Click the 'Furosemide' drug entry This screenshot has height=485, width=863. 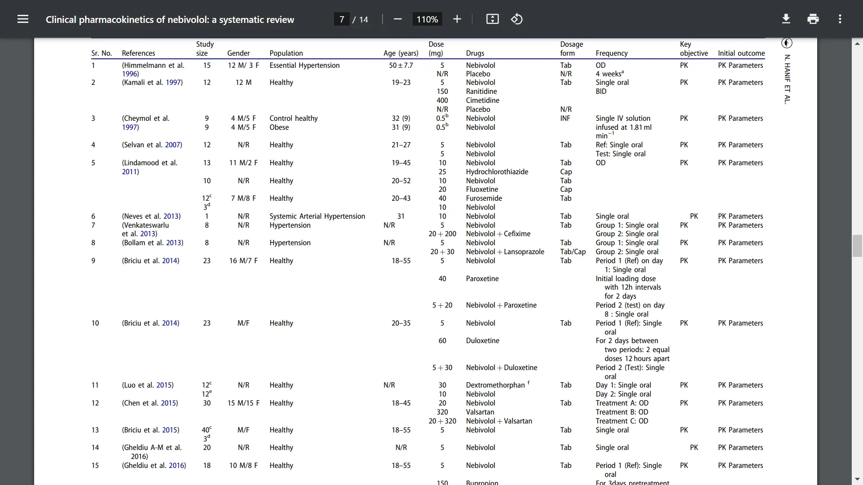pyautogui.click(x=484, y=198)
